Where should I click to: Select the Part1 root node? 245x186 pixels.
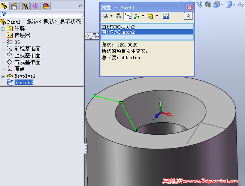click(x=14, y=22)
